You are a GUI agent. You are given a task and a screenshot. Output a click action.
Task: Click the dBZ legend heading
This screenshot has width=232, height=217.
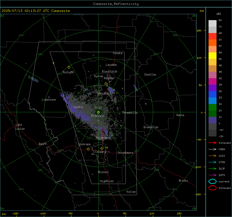(x=219, y=14)
